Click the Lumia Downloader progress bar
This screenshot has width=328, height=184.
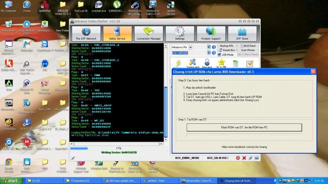pos(244,135)
